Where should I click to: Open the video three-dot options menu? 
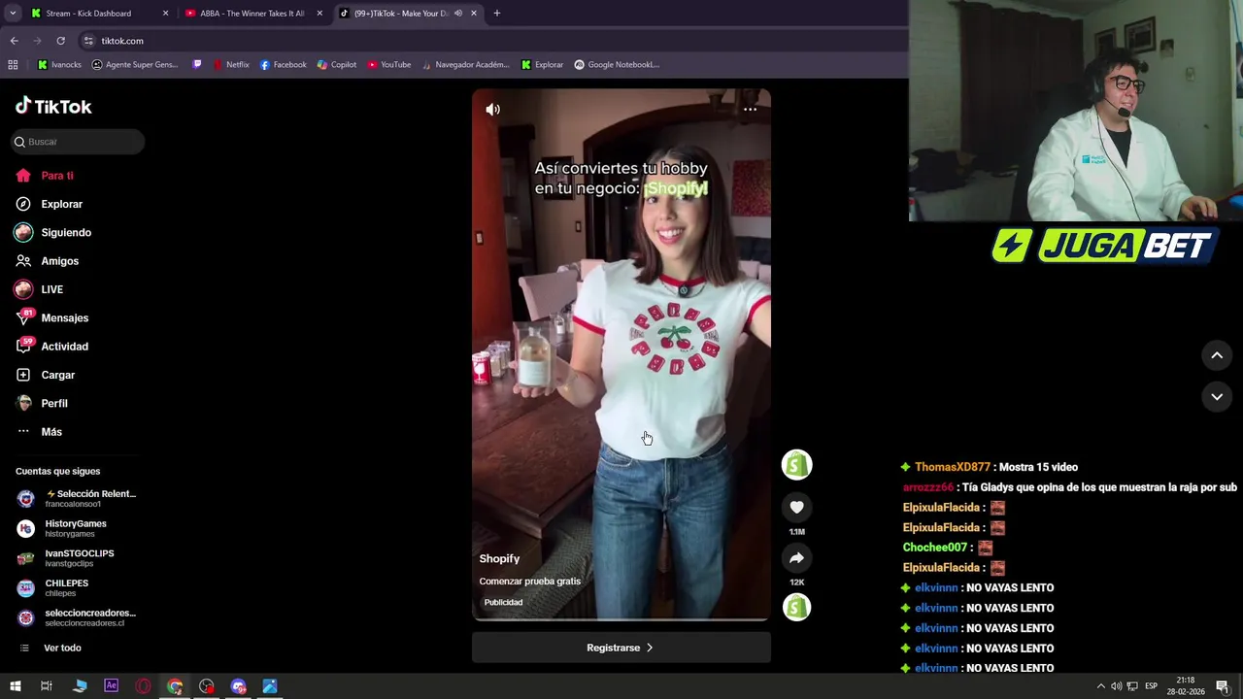pos(750,109)
